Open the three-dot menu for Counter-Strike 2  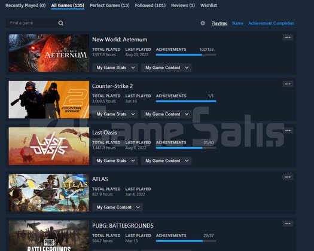(x=288, y=84)
